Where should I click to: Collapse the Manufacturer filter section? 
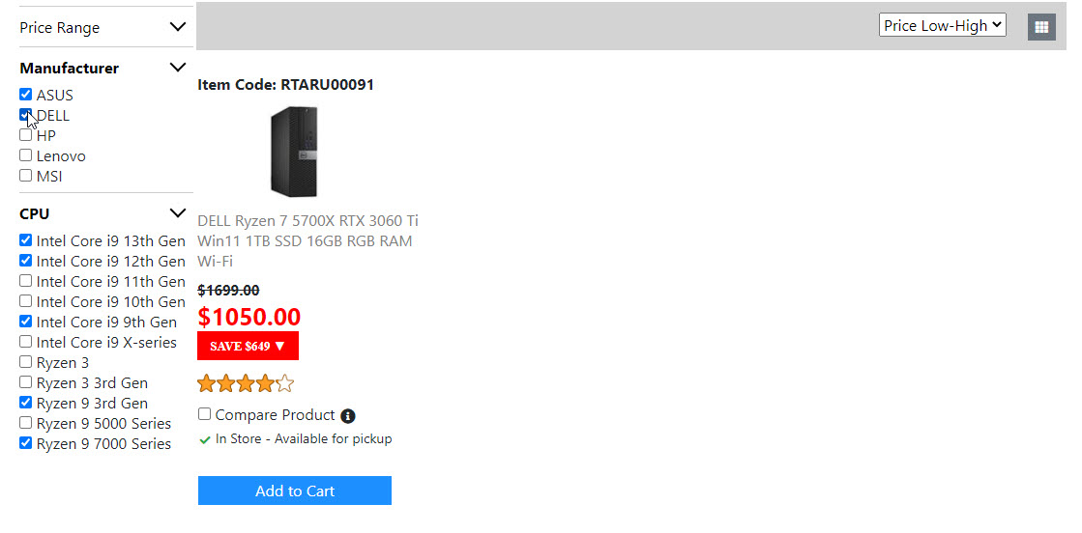pyautogui.click(x=177, y=68)
